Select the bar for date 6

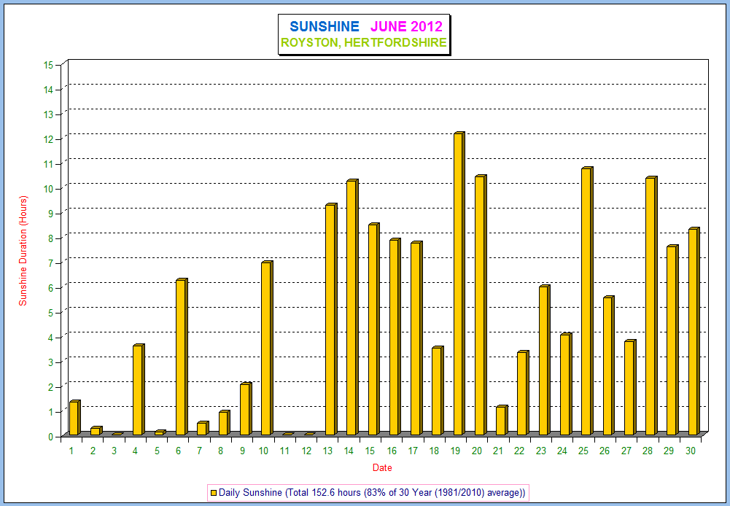182,357
